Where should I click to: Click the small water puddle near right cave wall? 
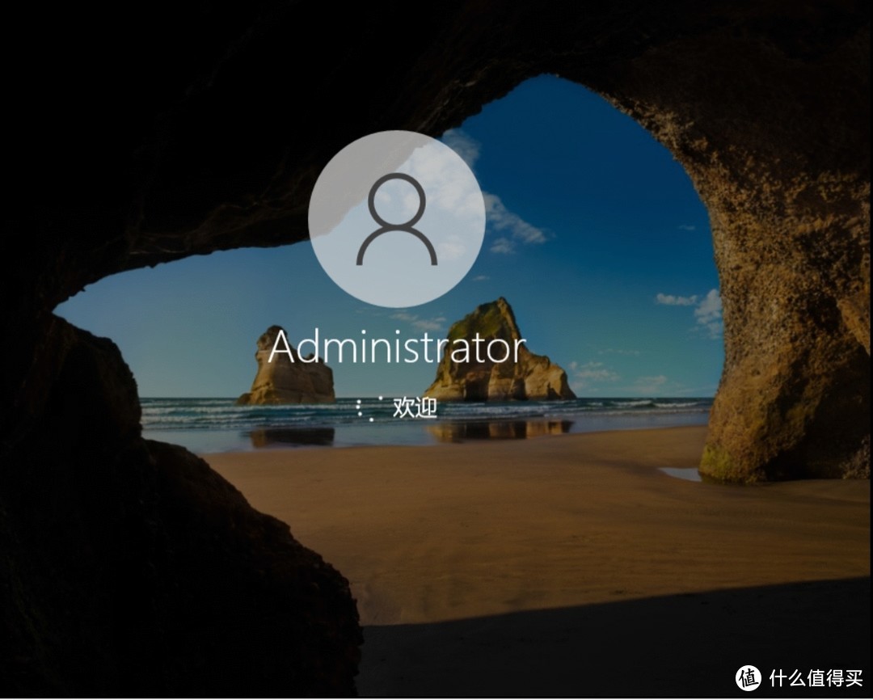coord(679,474)
